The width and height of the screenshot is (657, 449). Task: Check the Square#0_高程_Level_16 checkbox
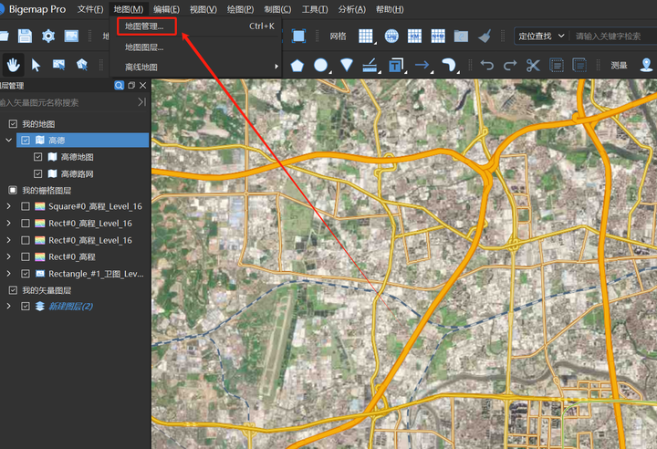(x=26, y=206)
